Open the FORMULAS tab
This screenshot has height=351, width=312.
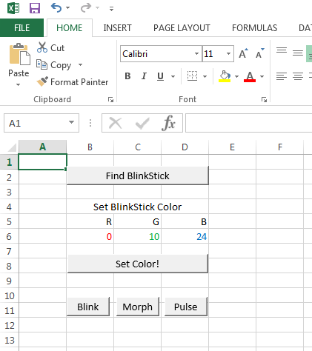(254, 28)
